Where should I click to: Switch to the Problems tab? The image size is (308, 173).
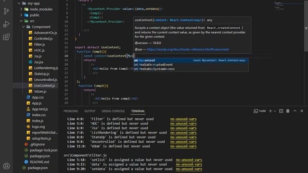(x=71, y=111)
